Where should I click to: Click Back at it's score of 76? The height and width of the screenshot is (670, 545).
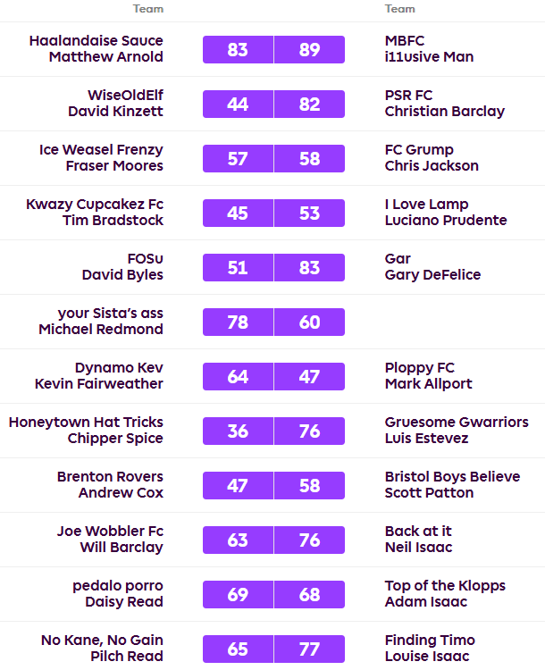pyautogui.click(x=310, y=540)
